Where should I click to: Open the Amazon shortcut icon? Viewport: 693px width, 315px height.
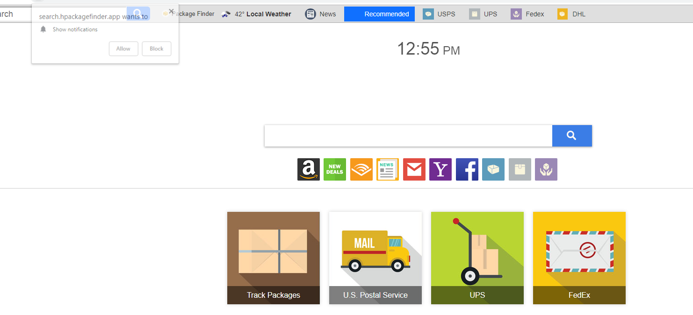click(309, 169)
